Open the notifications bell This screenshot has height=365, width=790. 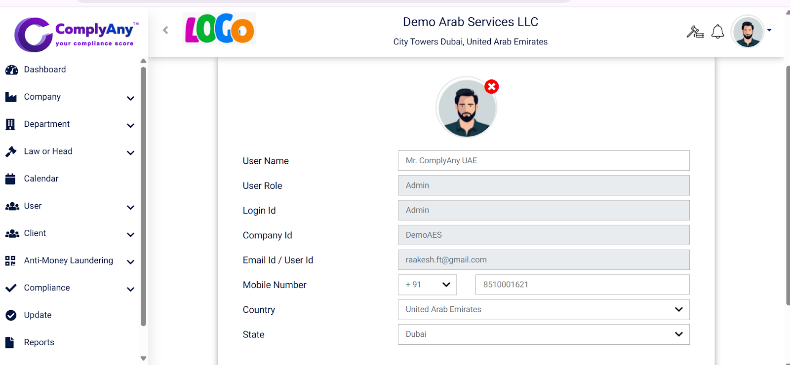[x=717, y=32]
